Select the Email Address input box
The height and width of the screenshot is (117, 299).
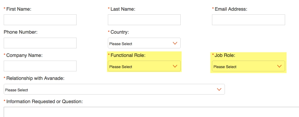coord(248,20)
